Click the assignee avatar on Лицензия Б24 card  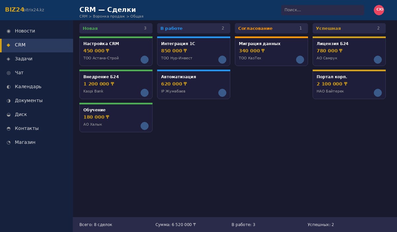point(378,60)
